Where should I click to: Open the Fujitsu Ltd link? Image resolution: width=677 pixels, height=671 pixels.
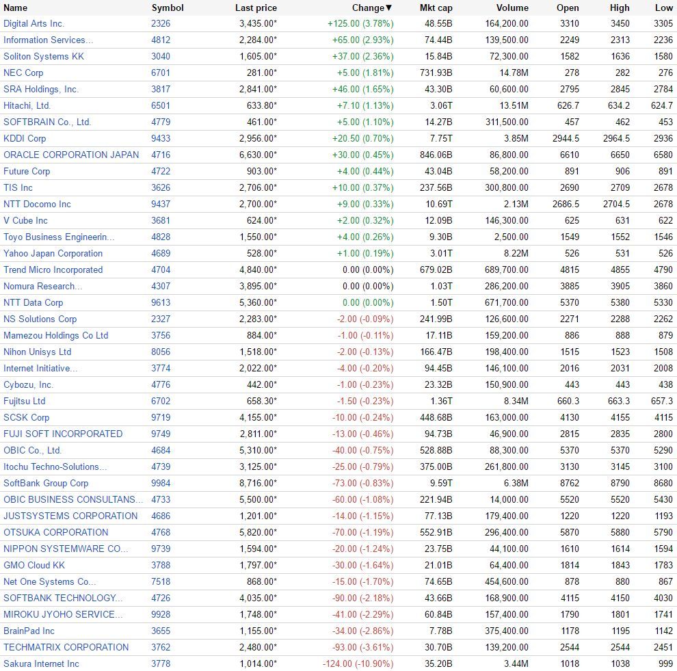(x=24, y=401)
